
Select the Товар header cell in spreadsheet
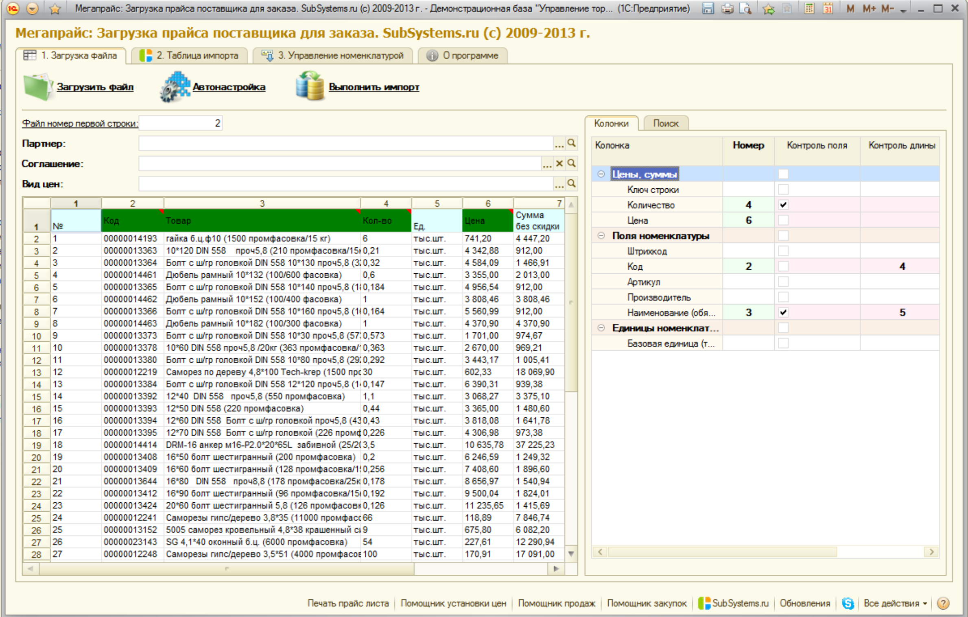[262, 220]
